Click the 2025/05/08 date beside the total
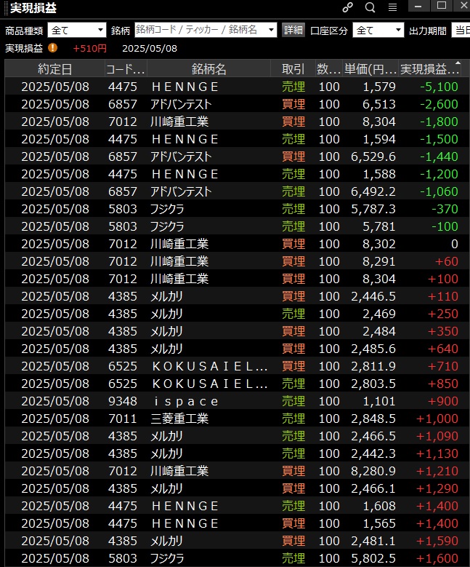This screenshot has height=567, width=470. coord(150,48)
